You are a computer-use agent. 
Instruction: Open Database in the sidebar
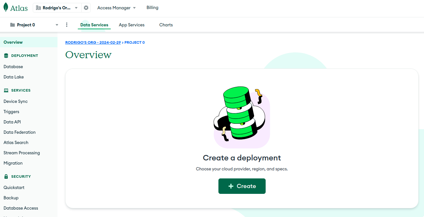pyautogui.click(x=13, y=67)
